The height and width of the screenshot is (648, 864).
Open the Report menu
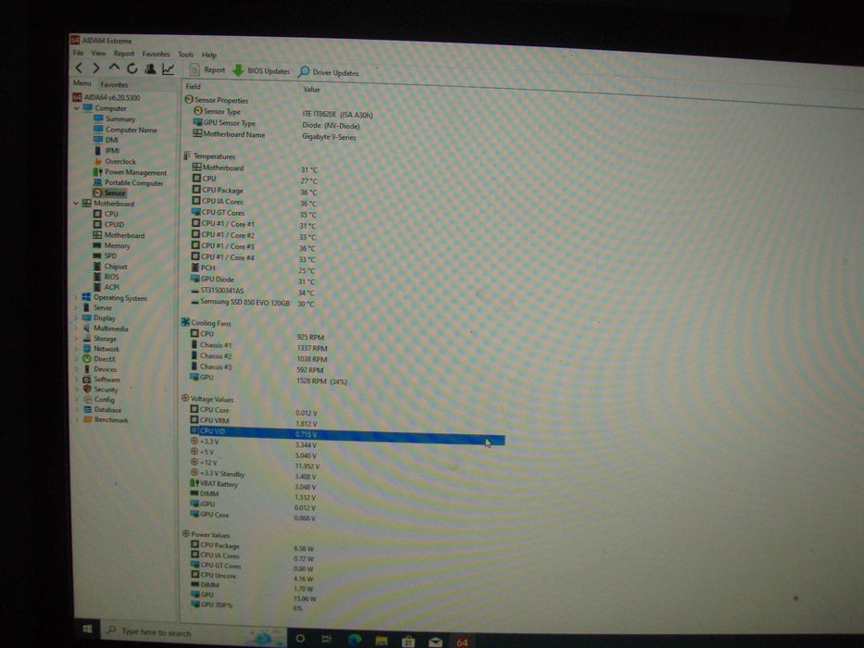(124, 54)
